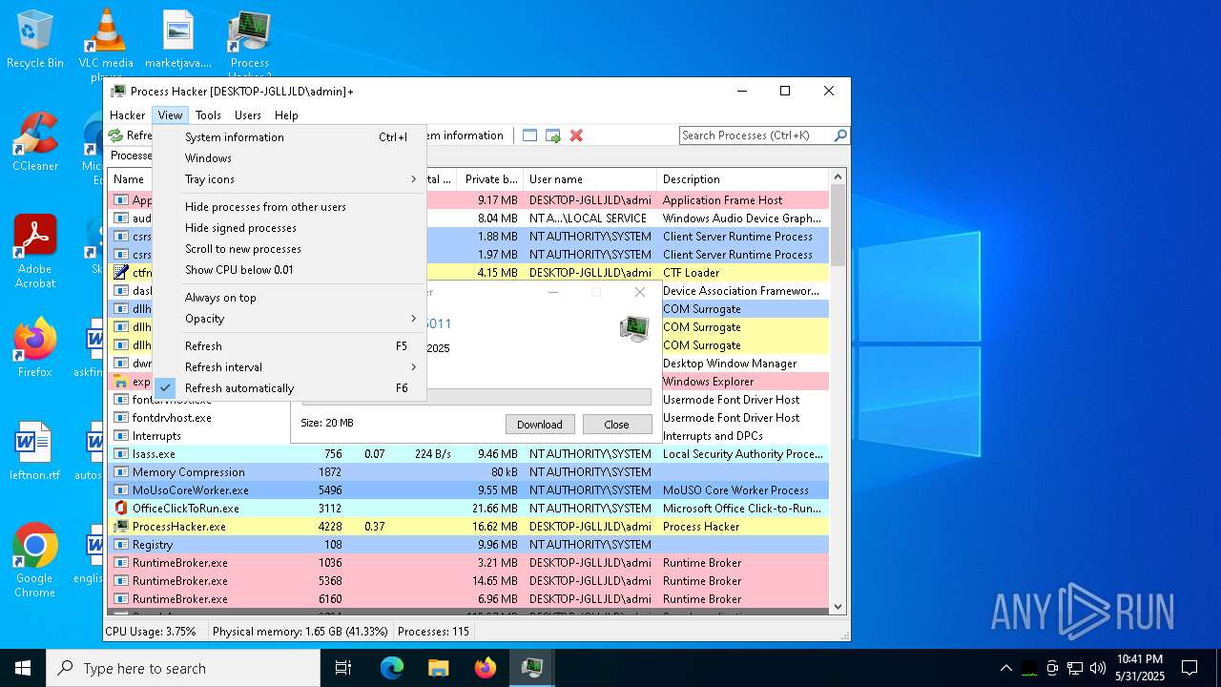
Task: Click the find window toolbar icon
Action: click(x=530, y=135)
